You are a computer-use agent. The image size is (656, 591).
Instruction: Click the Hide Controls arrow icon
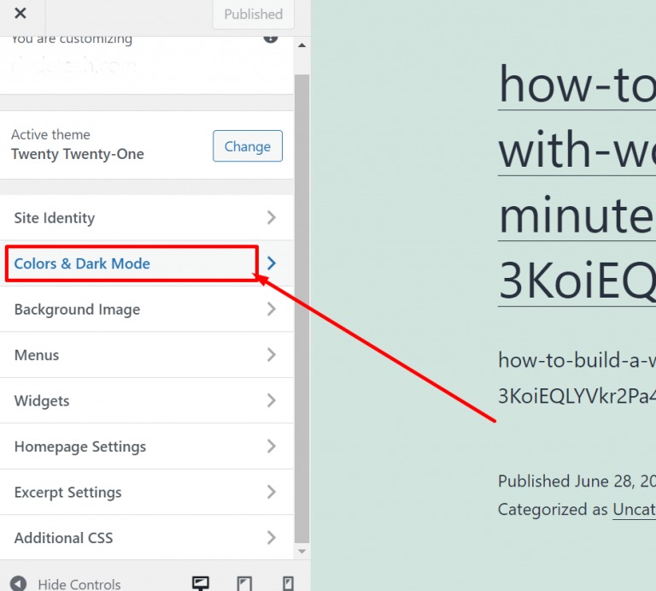(x=19, y=584)
